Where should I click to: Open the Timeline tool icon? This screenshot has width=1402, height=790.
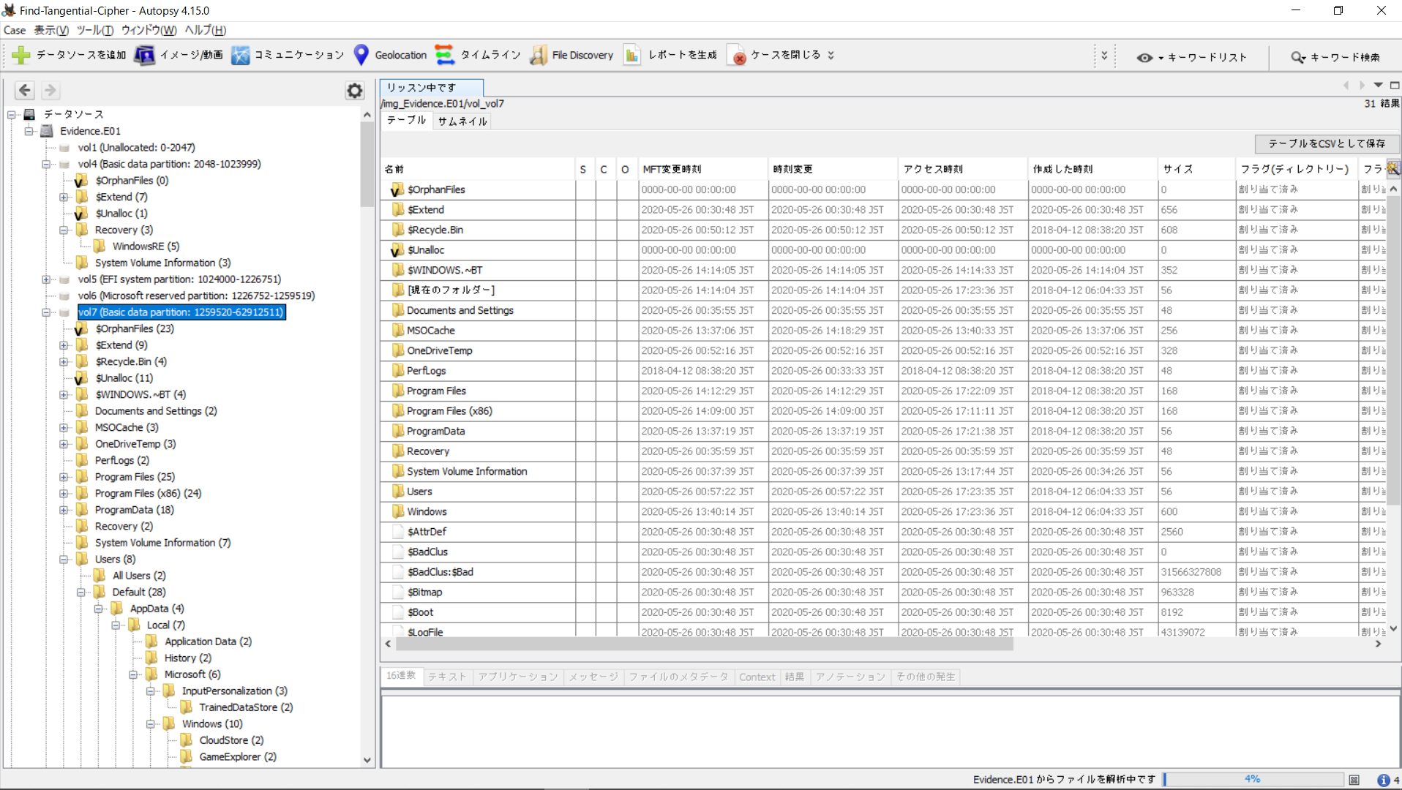pos(444,55)
